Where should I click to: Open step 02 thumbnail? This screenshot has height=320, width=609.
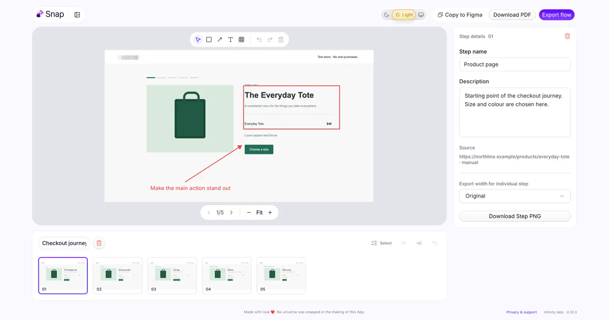117,276
